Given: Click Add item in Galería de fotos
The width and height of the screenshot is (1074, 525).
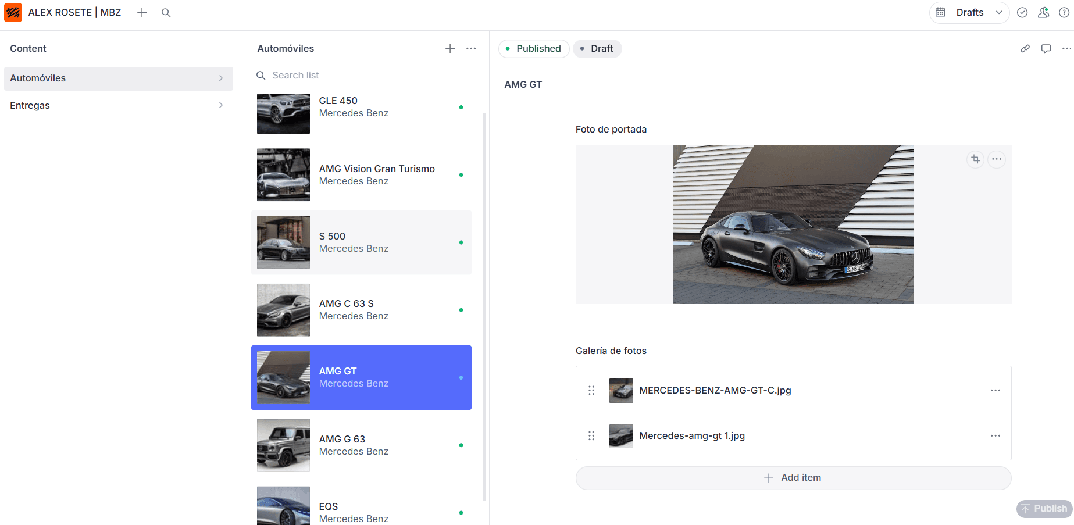Looking at the screenshot, I should [x=793, y=477].
